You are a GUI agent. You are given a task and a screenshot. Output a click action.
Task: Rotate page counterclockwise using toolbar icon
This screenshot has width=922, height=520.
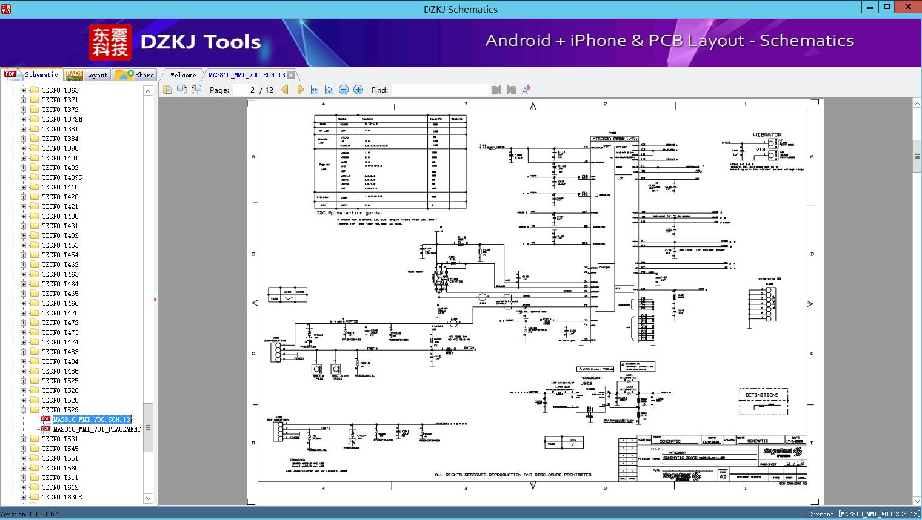click(x=181, y=90)
